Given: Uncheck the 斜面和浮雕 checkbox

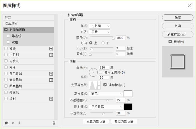Looking at the screenshot, I should [6, 30].
